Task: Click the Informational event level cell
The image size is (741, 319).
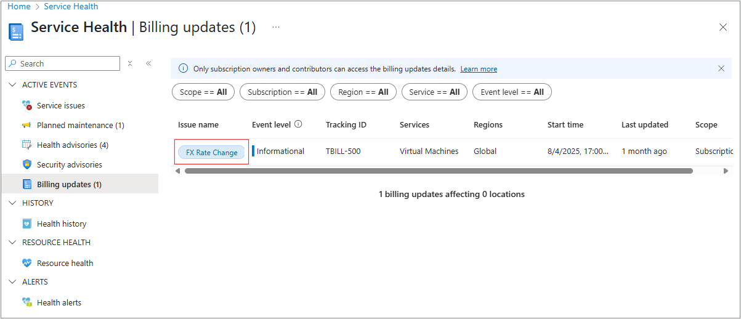Action: point(280,151)
